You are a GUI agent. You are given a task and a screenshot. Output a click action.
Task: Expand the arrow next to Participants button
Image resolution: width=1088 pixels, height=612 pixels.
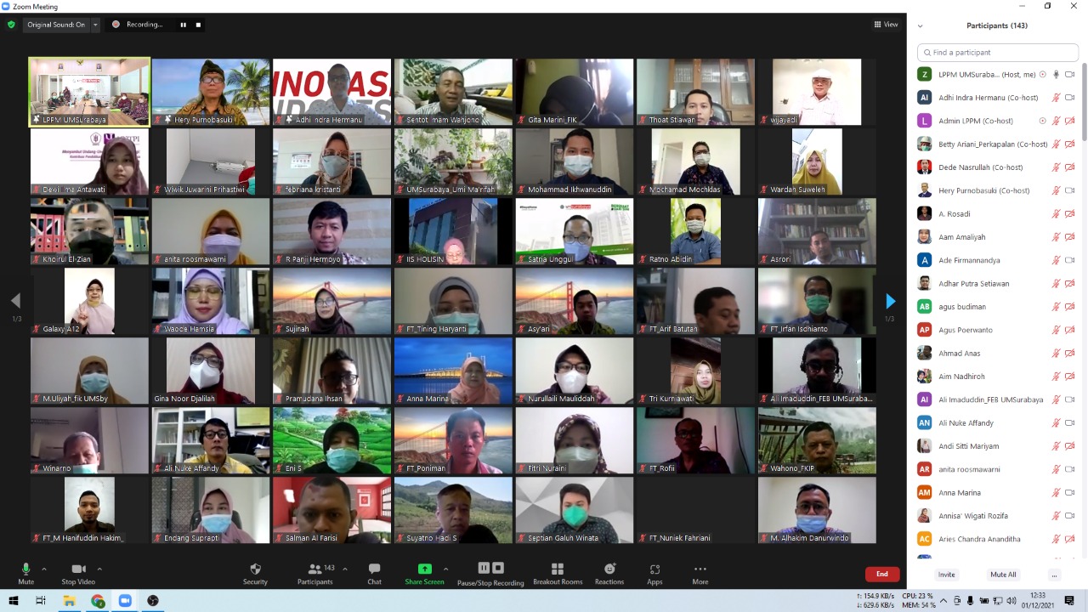pos(344,569)
